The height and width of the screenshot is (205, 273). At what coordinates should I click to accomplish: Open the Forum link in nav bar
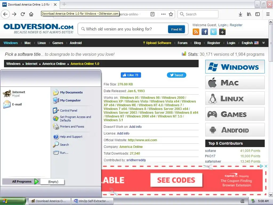(182, 43)
